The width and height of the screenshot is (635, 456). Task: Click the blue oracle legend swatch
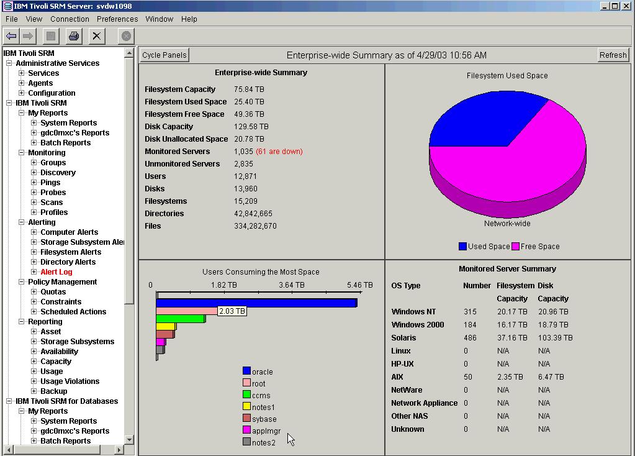pos(246,371)
